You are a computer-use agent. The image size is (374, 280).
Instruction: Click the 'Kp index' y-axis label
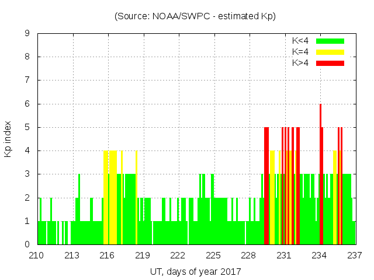[x=8, y=139]
